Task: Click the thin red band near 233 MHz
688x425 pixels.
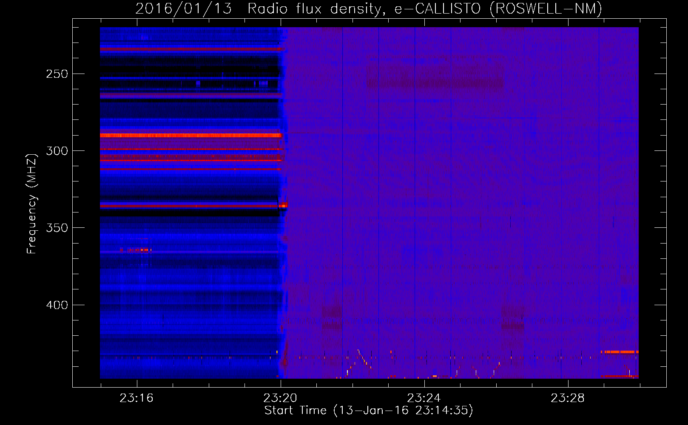Action: (x=191, y=49)
